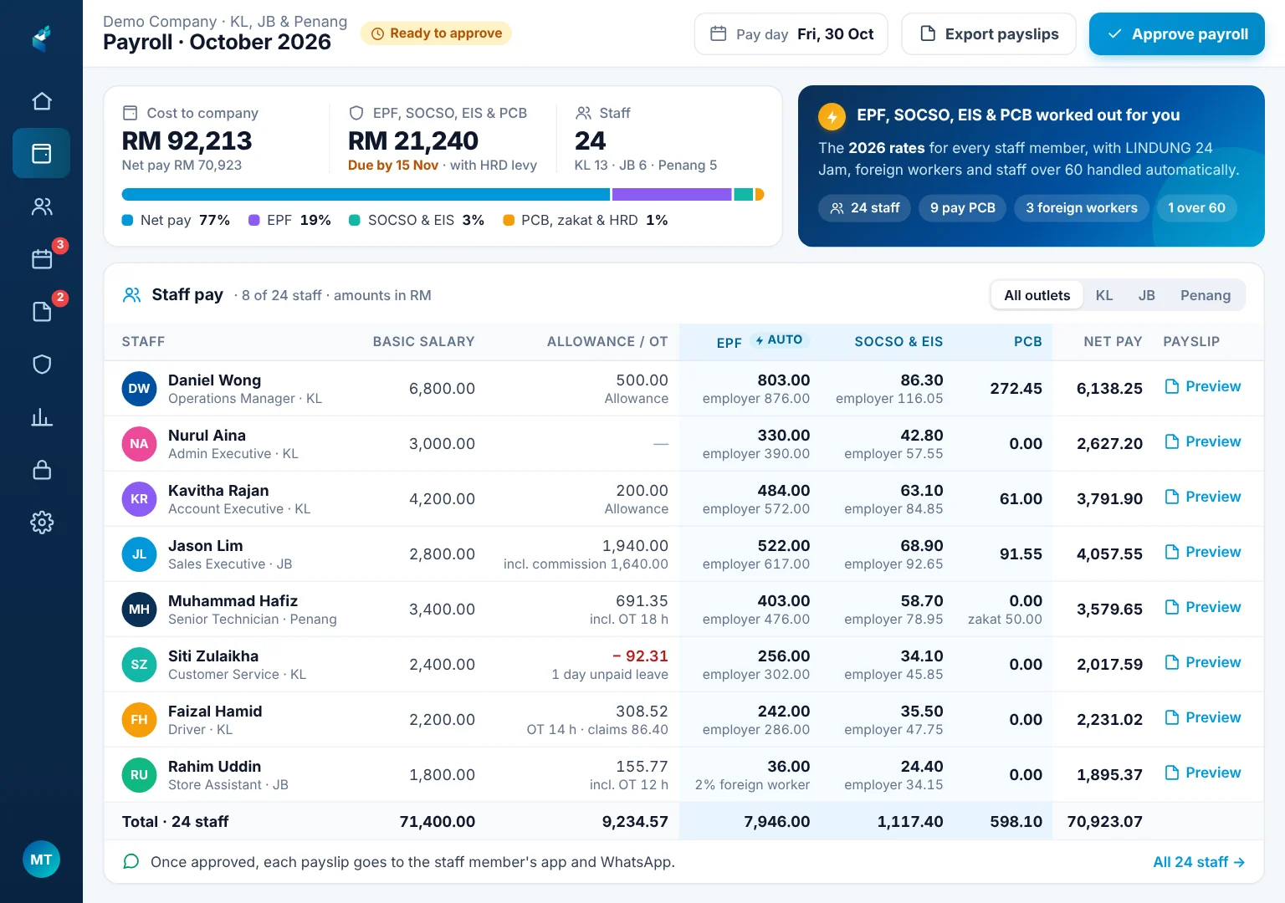Click Muhammad Hafiz's MH avatar
Viewport: 1285px width, 903px height.
point(139,610)
